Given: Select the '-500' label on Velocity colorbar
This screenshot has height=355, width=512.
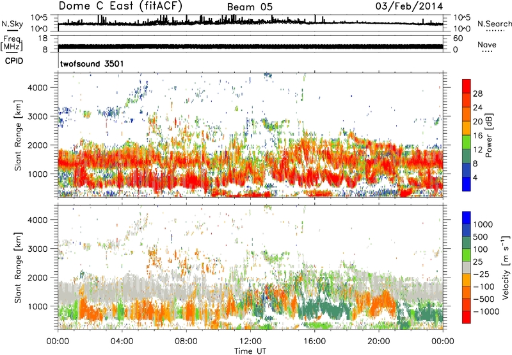Looking at the screenshot, I should tap(484, 299).
